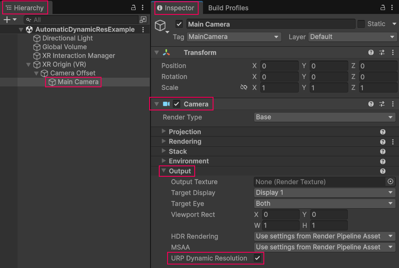This screenshot has height=268, width=399.
Task: Uncheck URP Dynamic Resolution
Action: [x=258, y=258]
